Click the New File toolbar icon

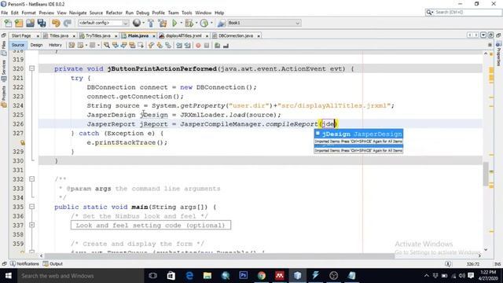(8, 23)
